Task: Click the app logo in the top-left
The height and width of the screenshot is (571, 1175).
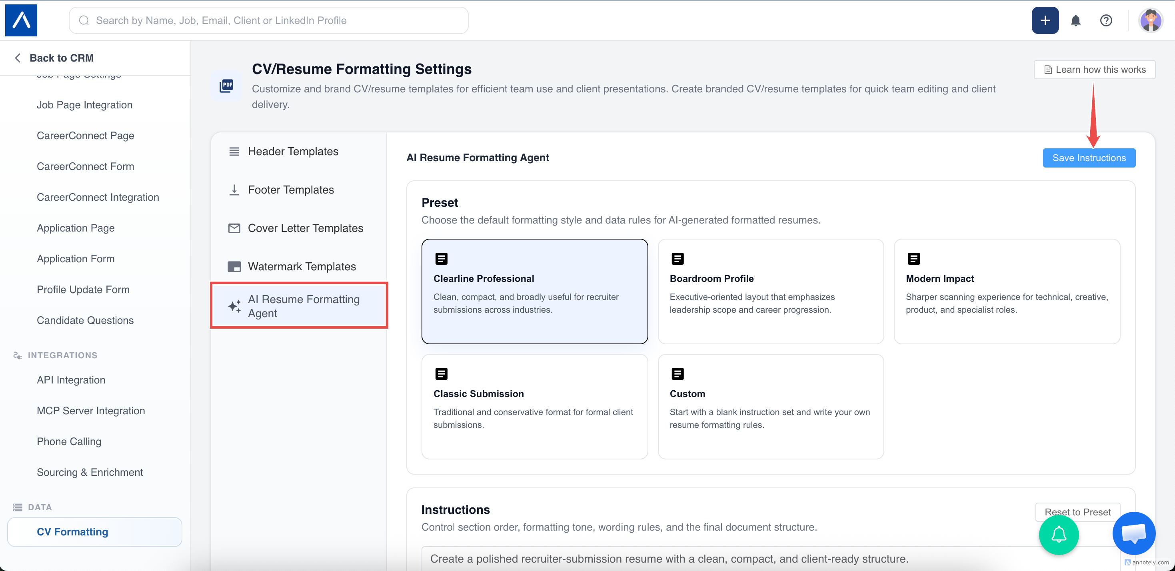Action: (21, 20)
